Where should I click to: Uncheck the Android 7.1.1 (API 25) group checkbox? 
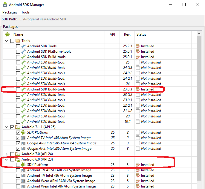[13, 127]
